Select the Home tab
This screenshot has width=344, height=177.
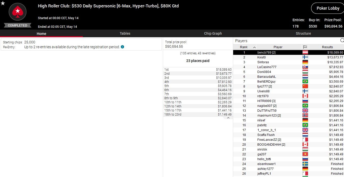click(41, 34)
